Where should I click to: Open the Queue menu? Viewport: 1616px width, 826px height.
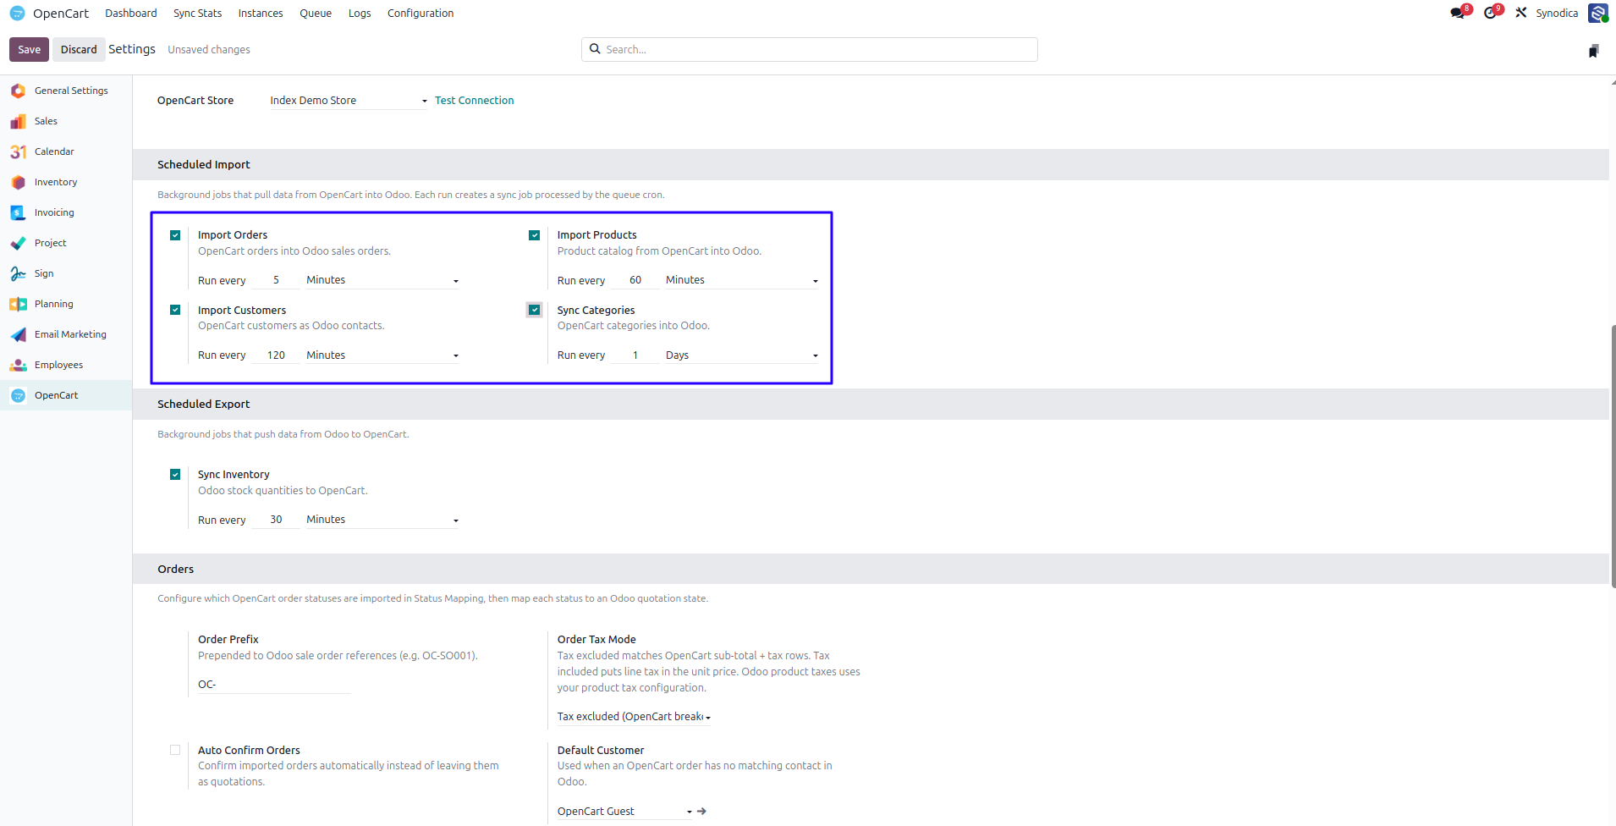point(316,13)
